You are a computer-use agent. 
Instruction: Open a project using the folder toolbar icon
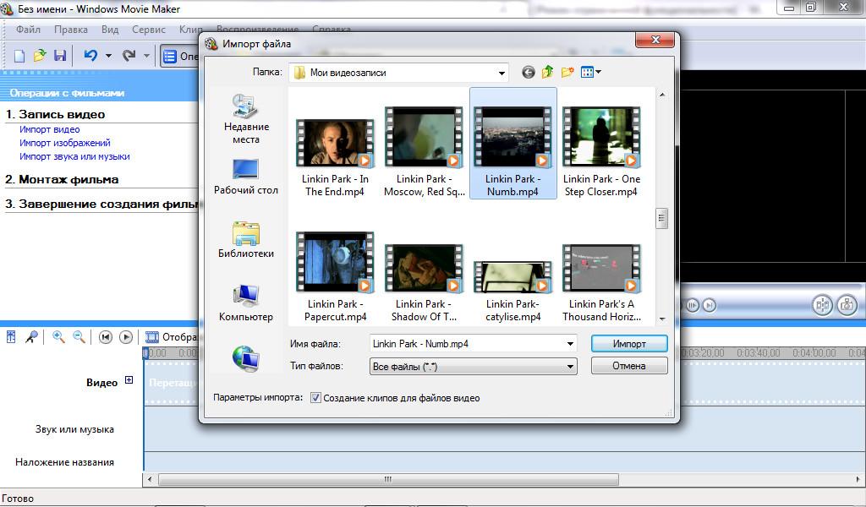[40, 56]
